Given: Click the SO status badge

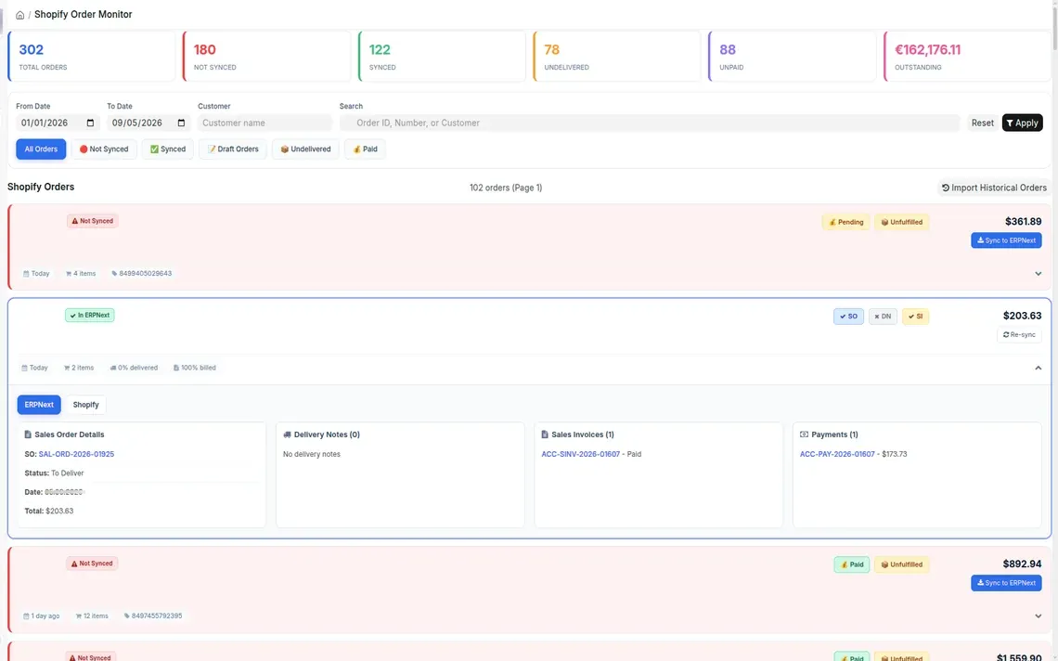Looking at the screenshot, I should pos(848,316).
